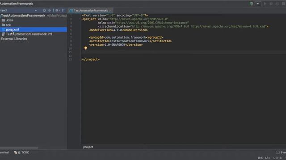Screen dimensions: 286x160
Task: Select External Libraries node
Action: tap(14, 39)
